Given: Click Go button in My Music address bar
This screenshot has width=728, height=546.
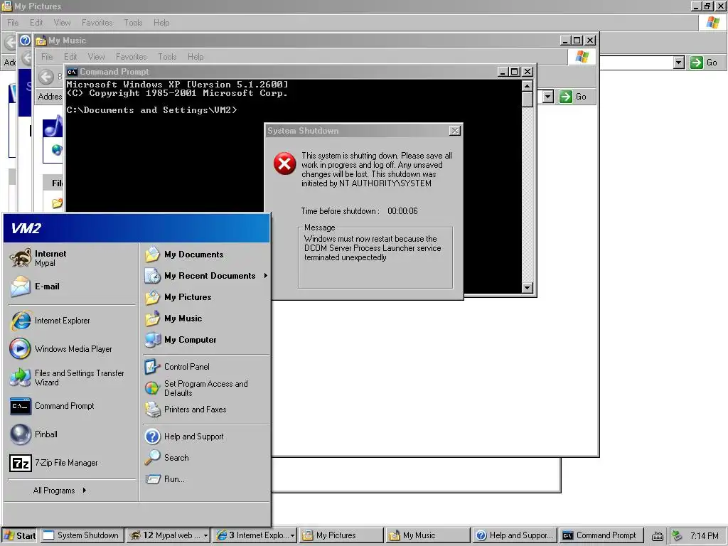Looking at the screenshot, I should (574, 97).
